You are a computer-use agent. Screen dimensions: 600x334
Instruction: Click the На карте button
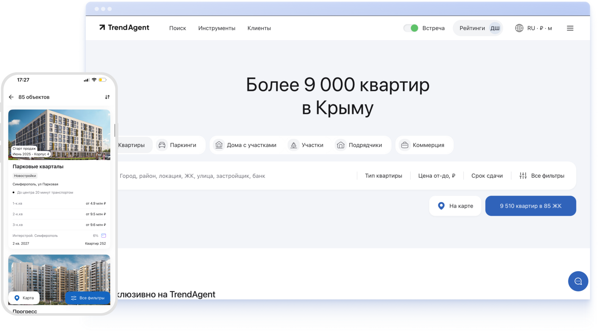click(x=455, y=206)
